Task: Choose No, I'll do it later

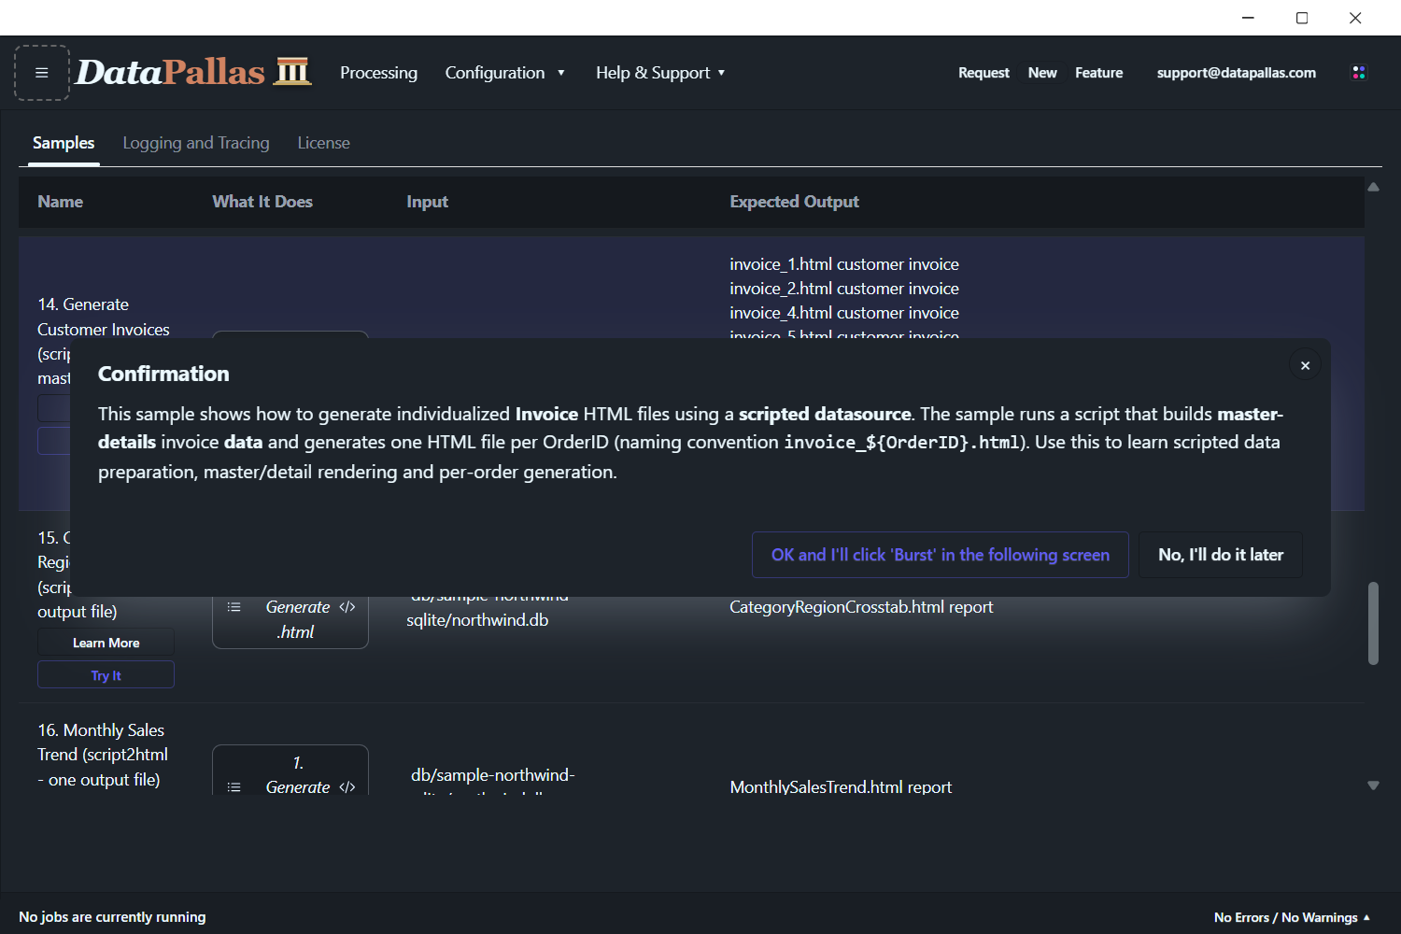Action: pyautogui.click(x=1221, y=555)
